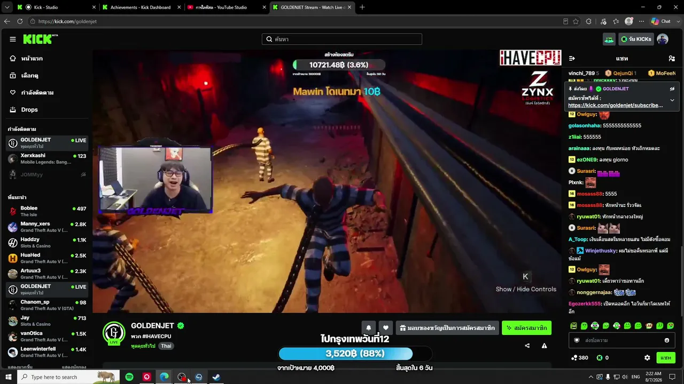Viewport: 684px width, 384px height.
Task: Send the chat message with green button
Action: (666, 358)
